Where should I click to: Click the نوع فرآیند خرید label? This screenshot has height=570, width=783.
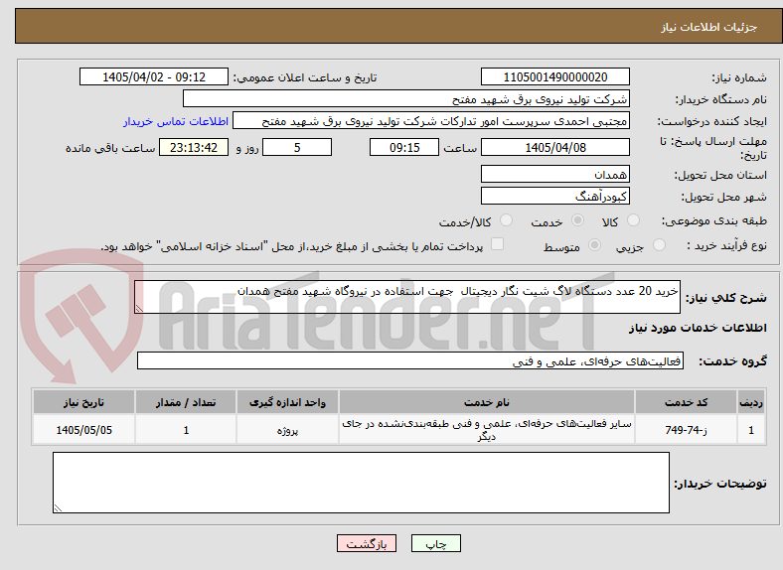point(726,245)
